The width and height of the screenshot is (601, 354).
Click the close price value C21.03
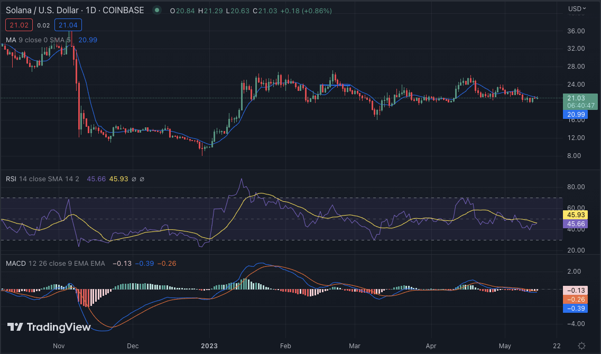coord(265,11)
